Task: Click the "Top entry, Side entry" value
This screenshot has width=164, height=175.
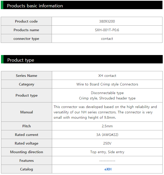Action: click(107, 152)
